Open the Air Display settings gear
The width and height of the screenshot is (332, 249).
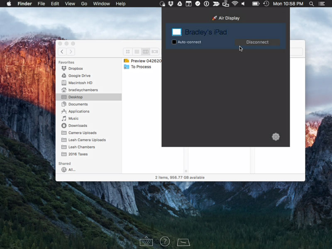pyautogui.click(x=276, y=137)
